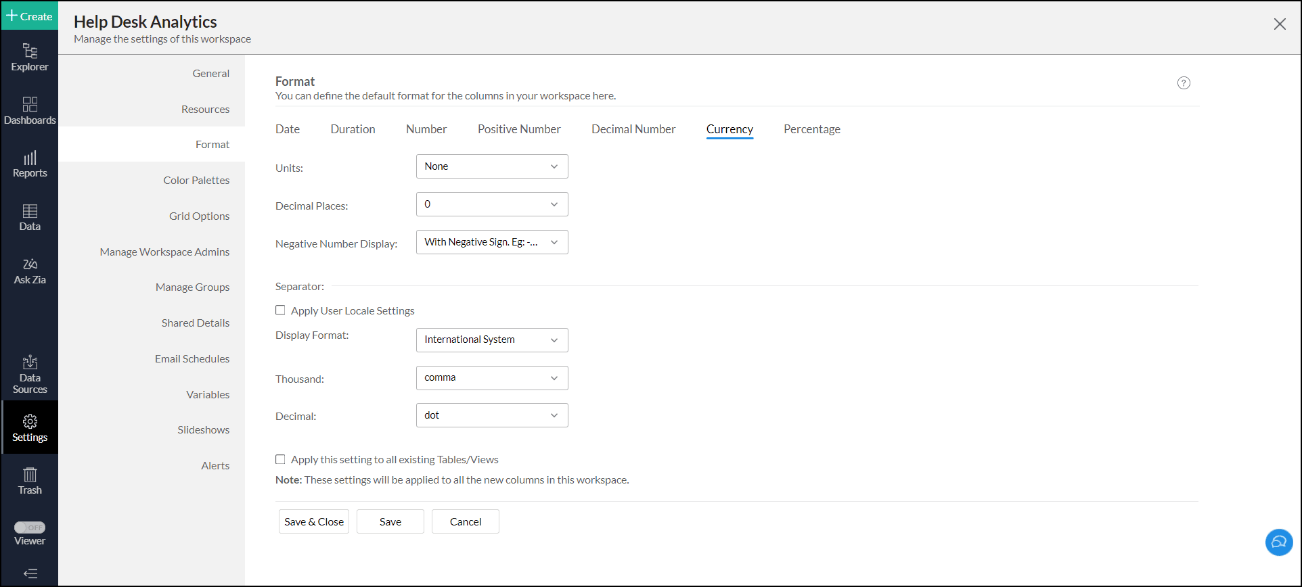
Task: Open Data Sources in sidebar
Action: (x=30, y=374)
